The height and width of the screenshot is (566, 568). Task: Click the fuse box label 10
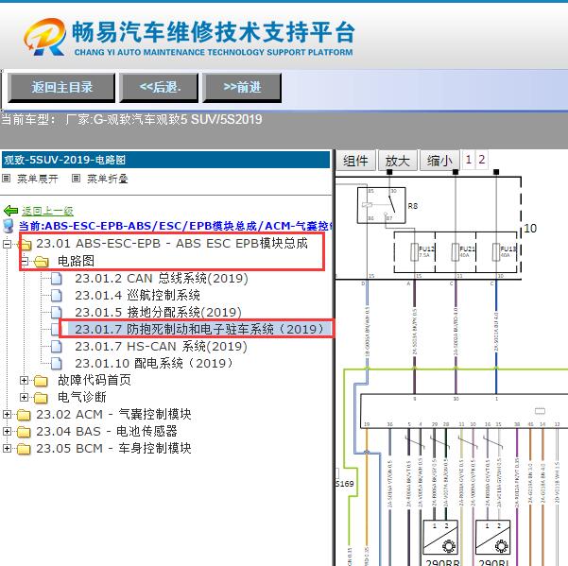530,228
